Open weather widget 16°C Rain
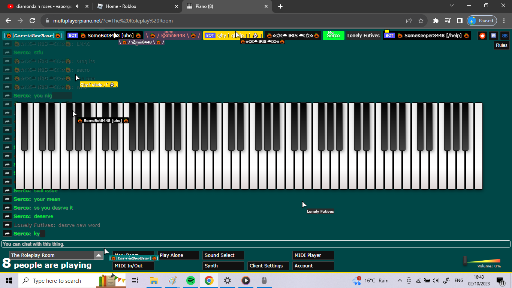 [370, 280]
